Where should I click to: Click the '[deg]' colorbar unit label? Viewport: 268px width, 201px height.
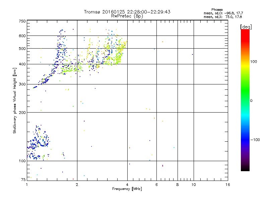(246, 27)
